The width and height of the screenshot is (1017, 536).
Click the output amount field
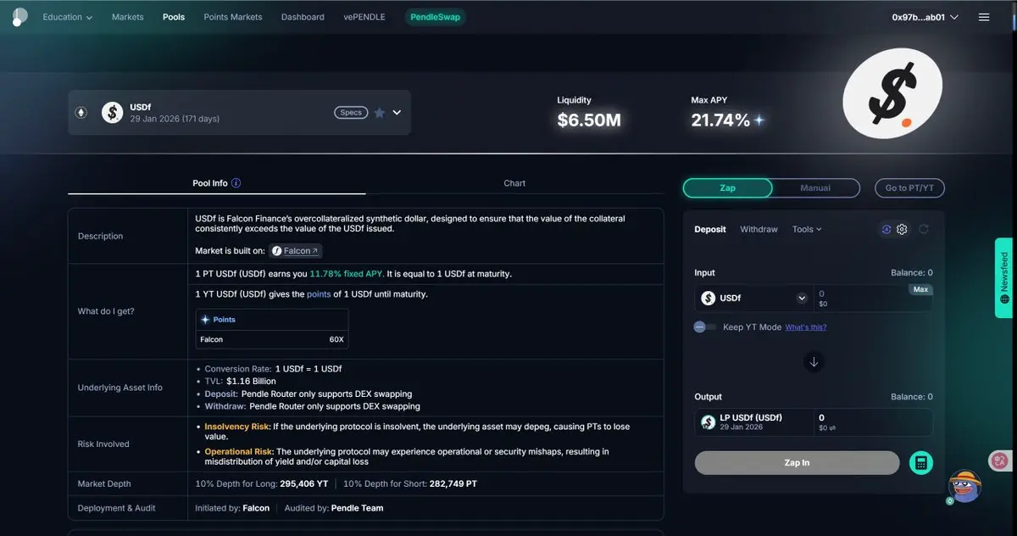pyautogui.click(x=873, y=422)
